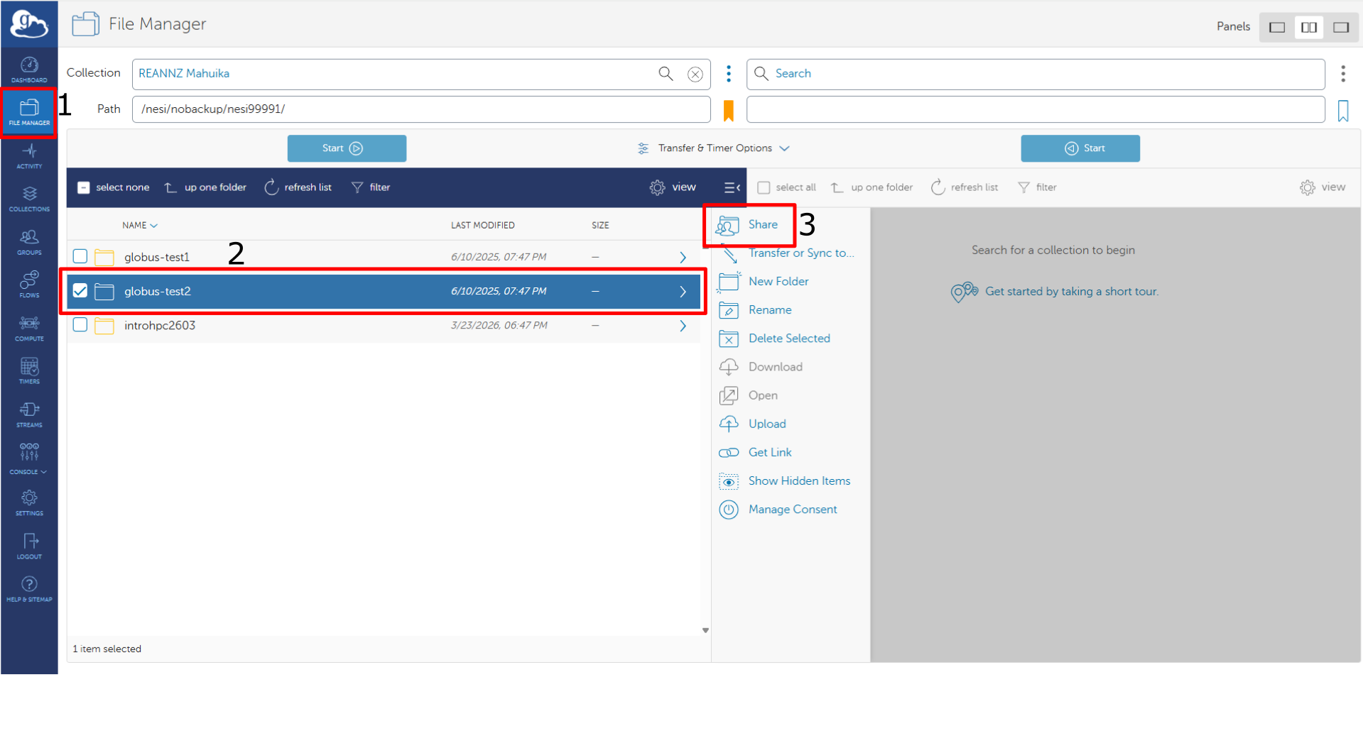
Task: Open the view settings in right pane
Action: [x=1323, y=187]
